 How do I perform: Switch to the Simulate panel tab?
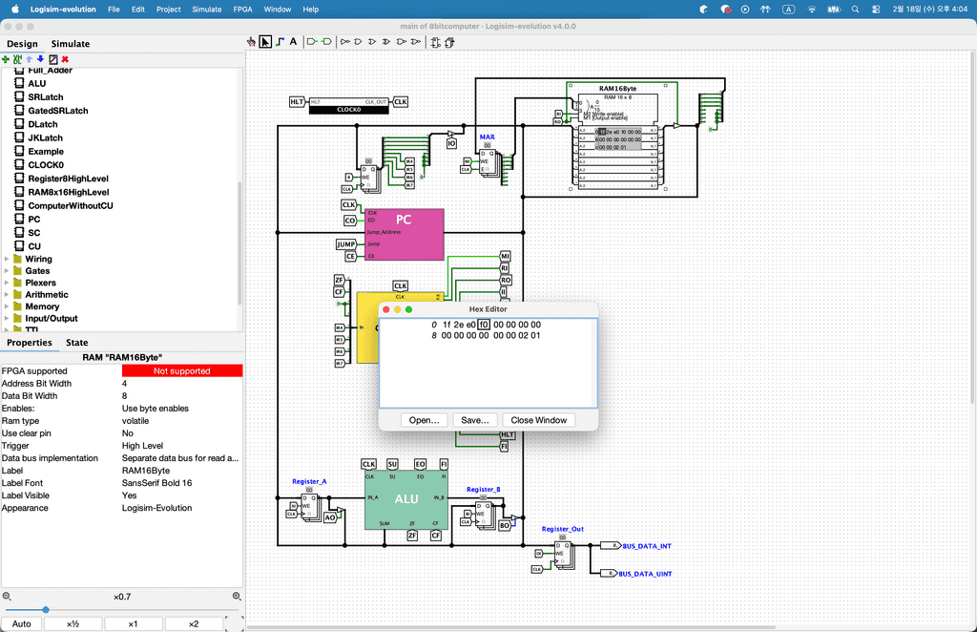pyautogui.click(x=71, y=44)
